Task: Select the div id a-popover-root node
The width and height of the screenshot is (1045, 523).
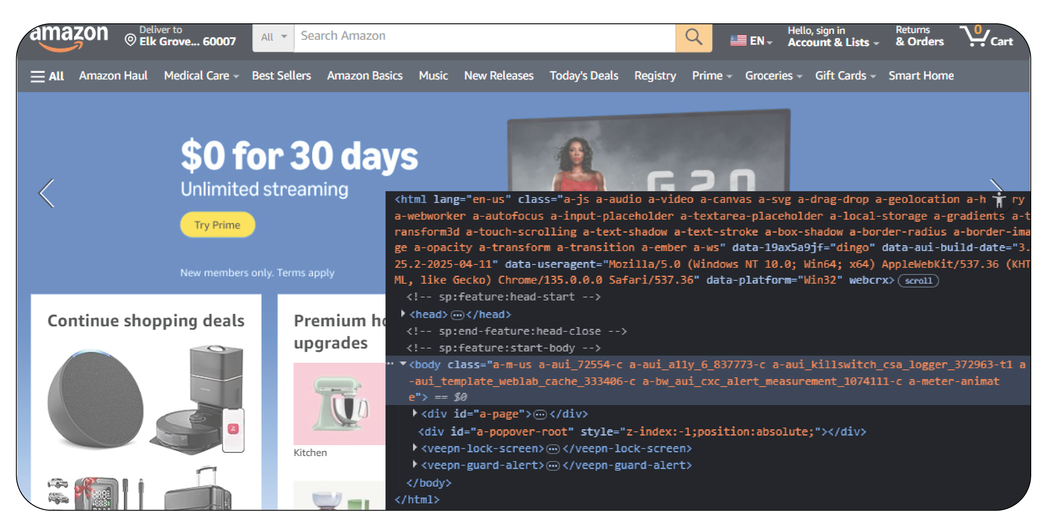Action: 642,432
